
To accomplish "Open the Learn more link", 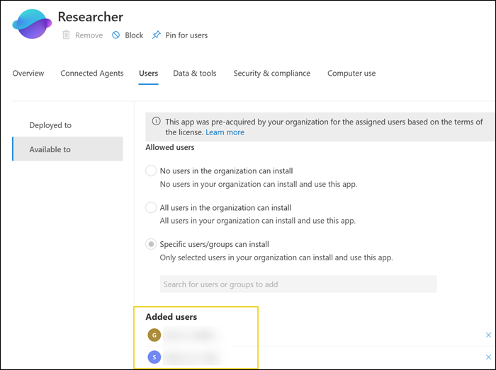I will 225,132.
